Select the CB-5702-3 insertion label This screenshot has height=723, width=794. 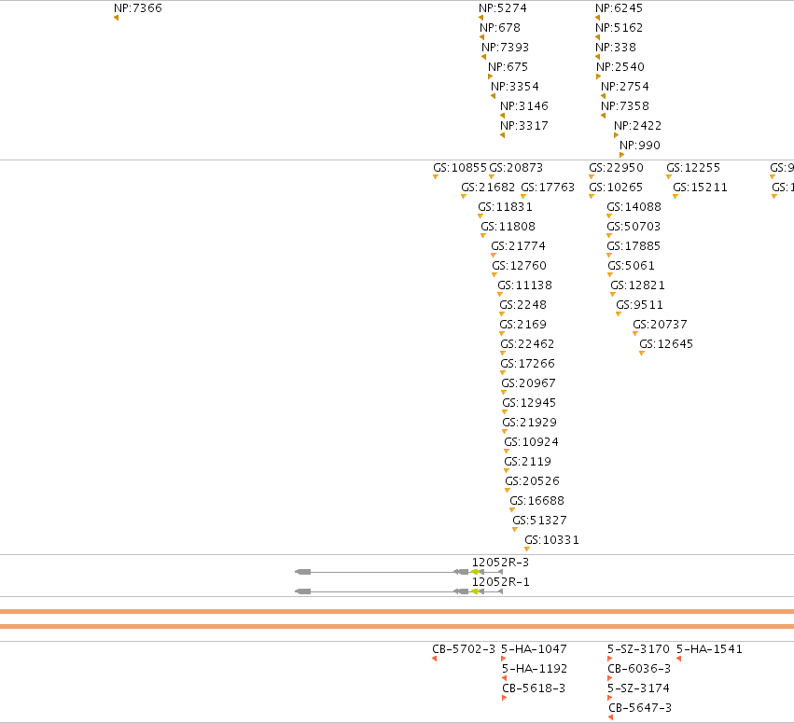click(464, 649)
